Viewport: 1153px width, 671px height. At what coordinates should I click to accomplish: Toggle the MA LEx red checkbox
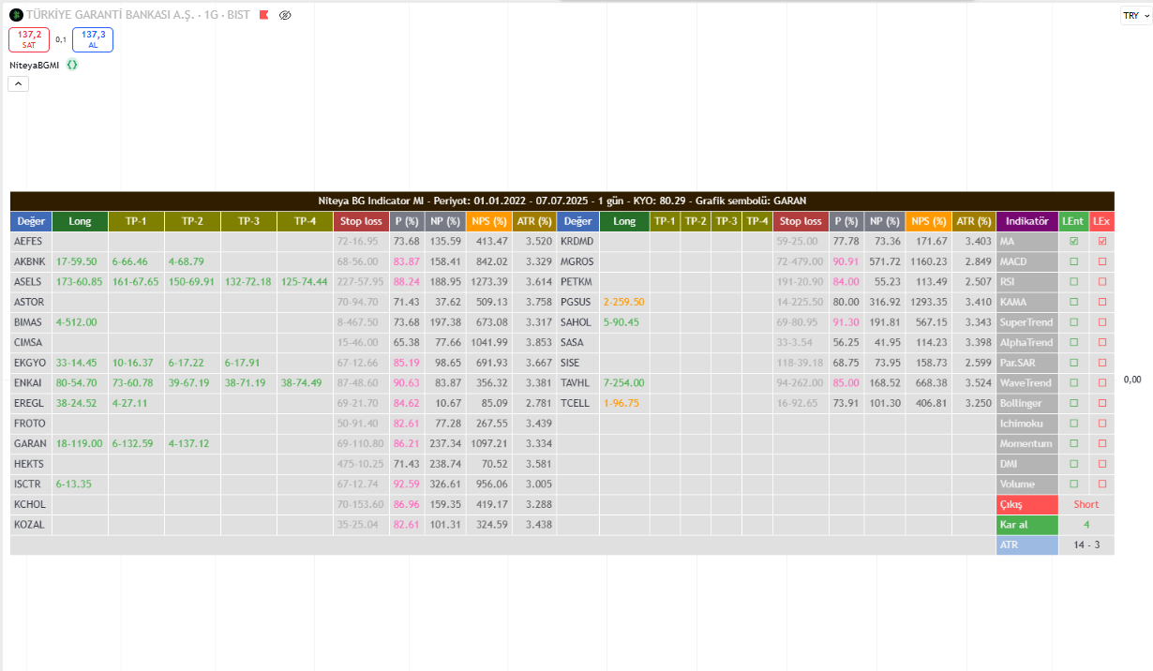pos(1102,242)
